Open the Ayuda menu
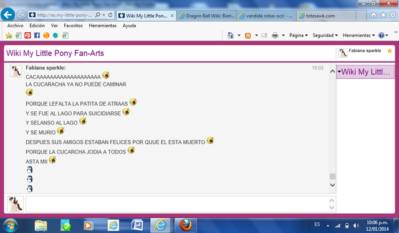 tap(129, 25)
